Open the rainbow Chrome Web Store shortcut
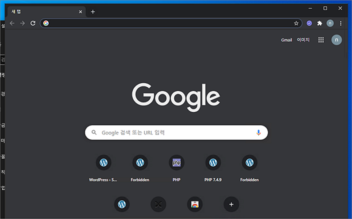This screenshot has width=352, height=219. pos(195,204)
